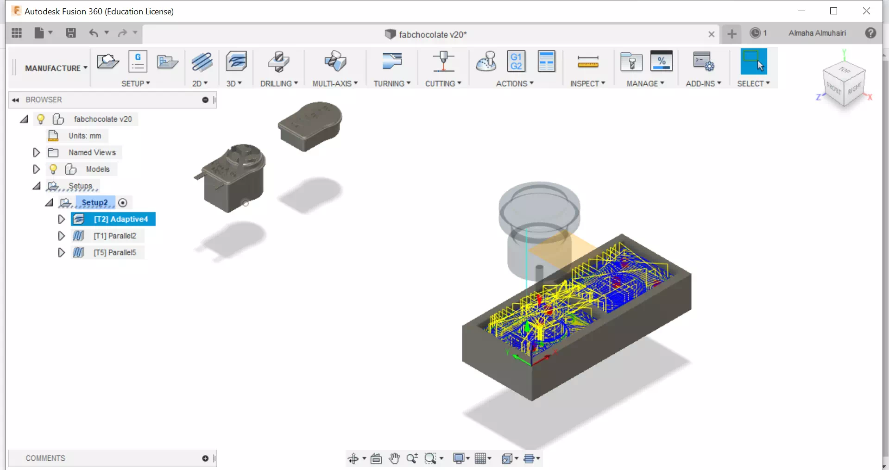
Task: Collapse the fabchocolate v20 root node
Action: (x=24, y=119)
